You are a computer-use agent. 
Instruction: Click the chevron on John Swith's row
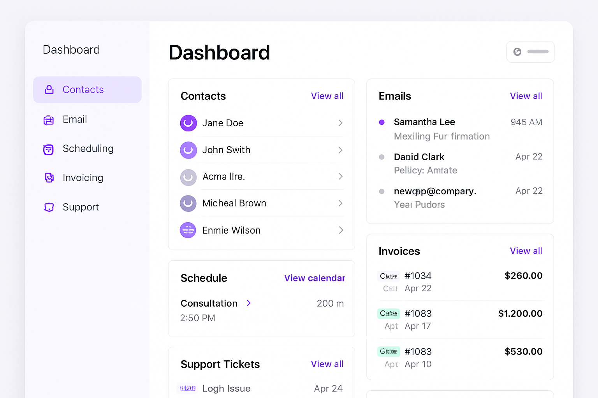340,150
